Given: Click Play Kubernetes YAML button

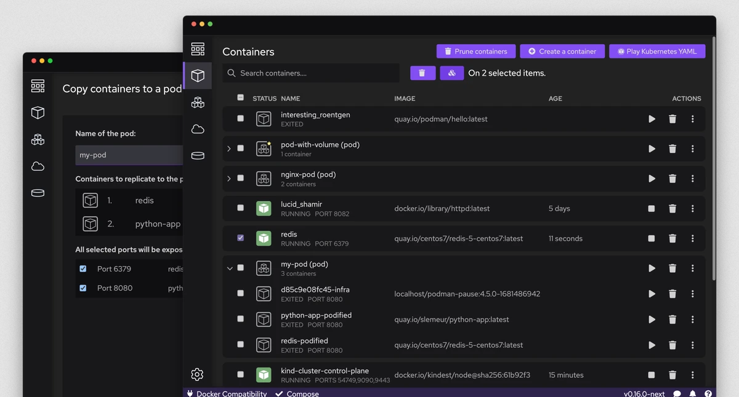Looking at the screenshot, I should click(657, 52).
